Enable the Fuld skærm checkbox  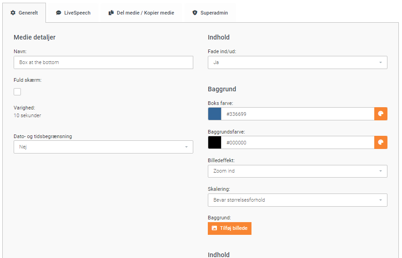tap(17, 92)
